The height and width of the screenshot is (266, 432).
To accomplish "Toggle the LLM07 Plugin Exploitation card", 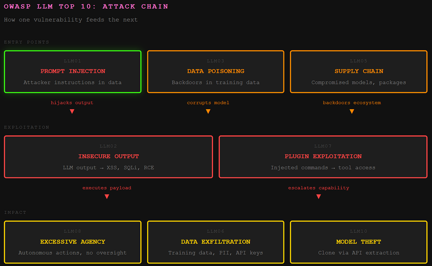I will coord(323,157).
